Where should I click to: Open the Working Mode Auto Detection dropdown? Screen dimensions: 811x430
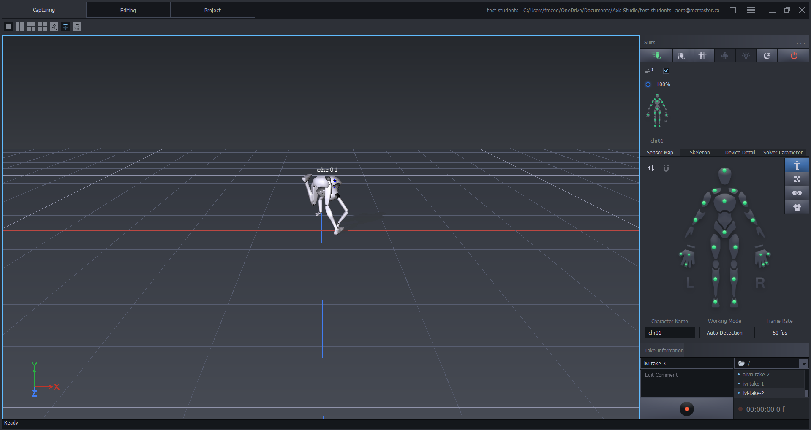point(724,333)
